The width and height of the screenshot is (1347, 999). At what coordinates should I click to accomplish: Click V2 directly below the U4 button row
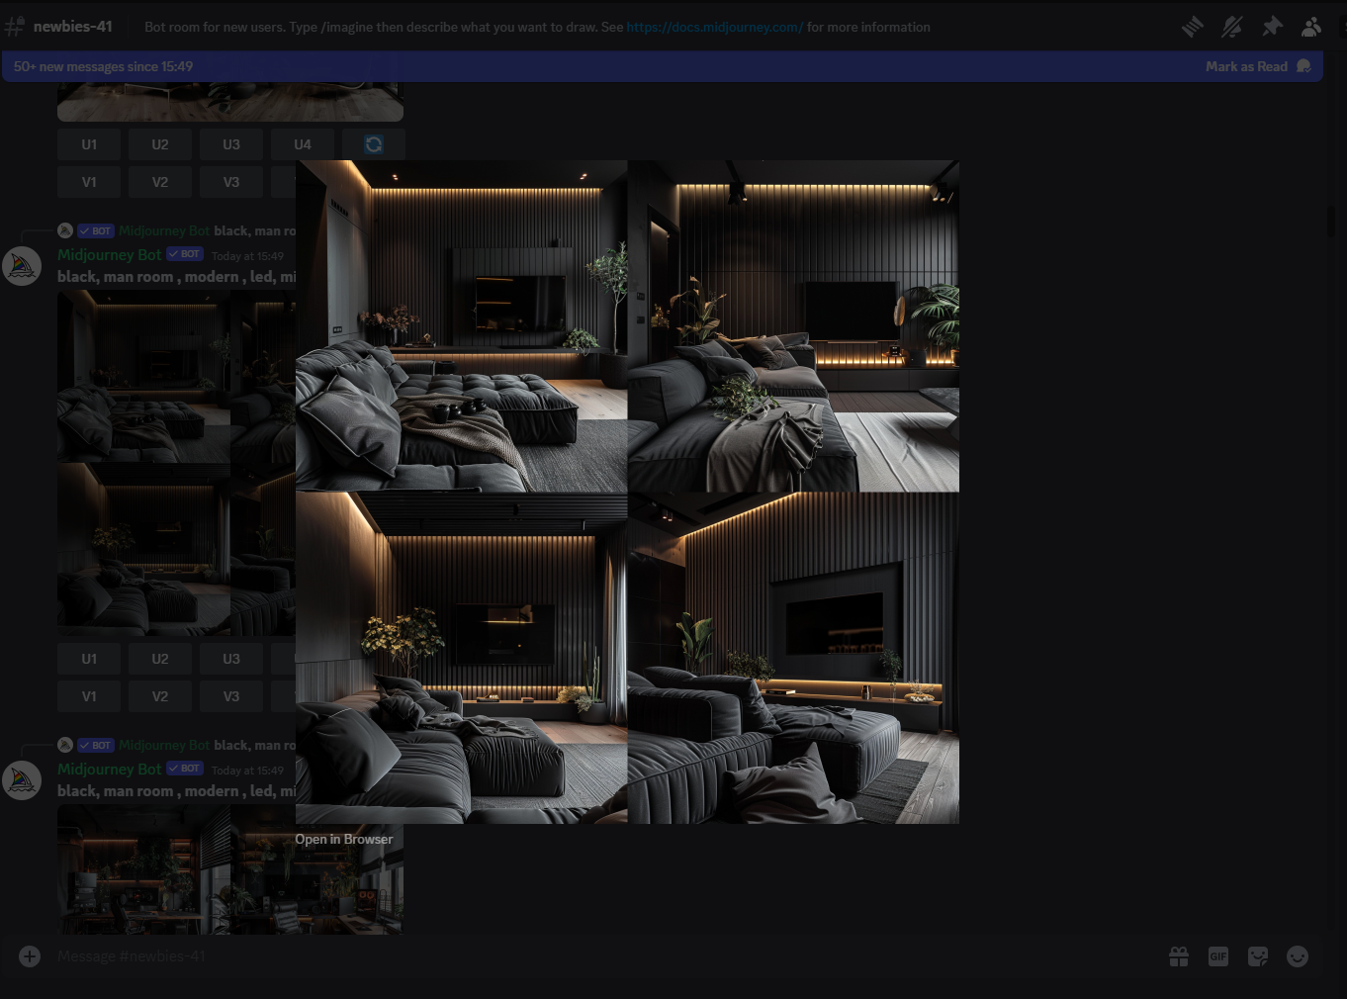coord(160,182)
